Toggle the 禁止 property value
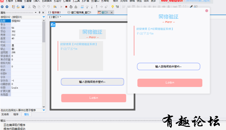Viewport: 226px width, 130px height. coord(26,49)
